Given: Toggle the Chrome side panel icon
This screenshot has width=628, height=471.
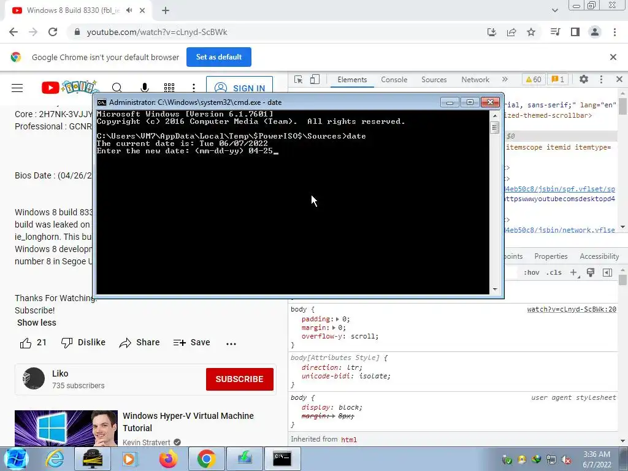Looking at the screenshot, I should 575,32.
